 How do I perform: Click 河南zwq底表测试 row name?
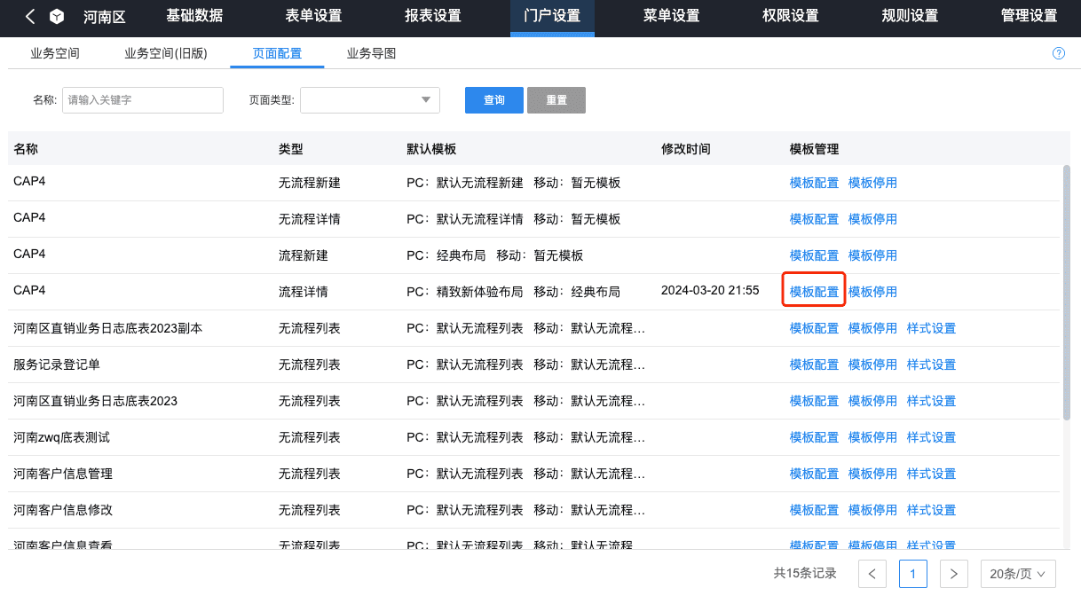(61, 437)
